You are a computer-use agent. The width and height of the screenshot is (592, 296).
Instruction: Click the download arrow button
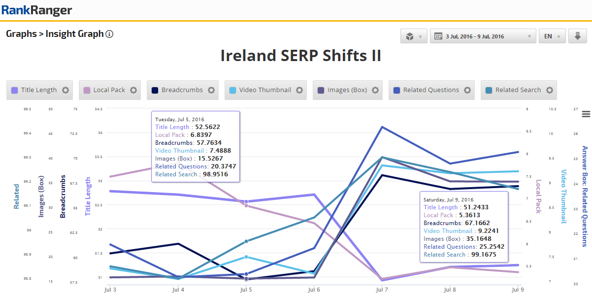pyautogui.click(x=577, y=36)
